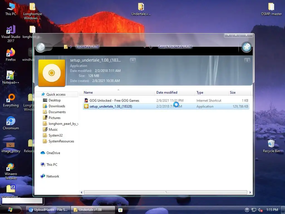
Task: Open Desktop in navigation pane
Action: coord(55,100)
